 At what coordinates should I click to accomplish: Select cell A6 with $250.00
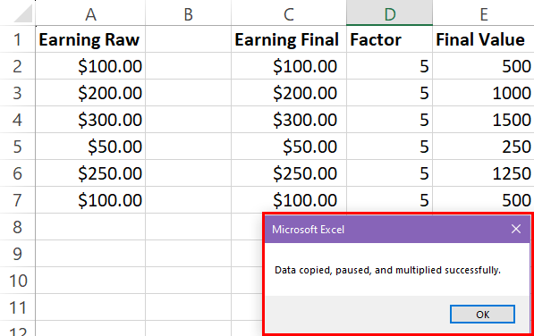coord(90,173)
